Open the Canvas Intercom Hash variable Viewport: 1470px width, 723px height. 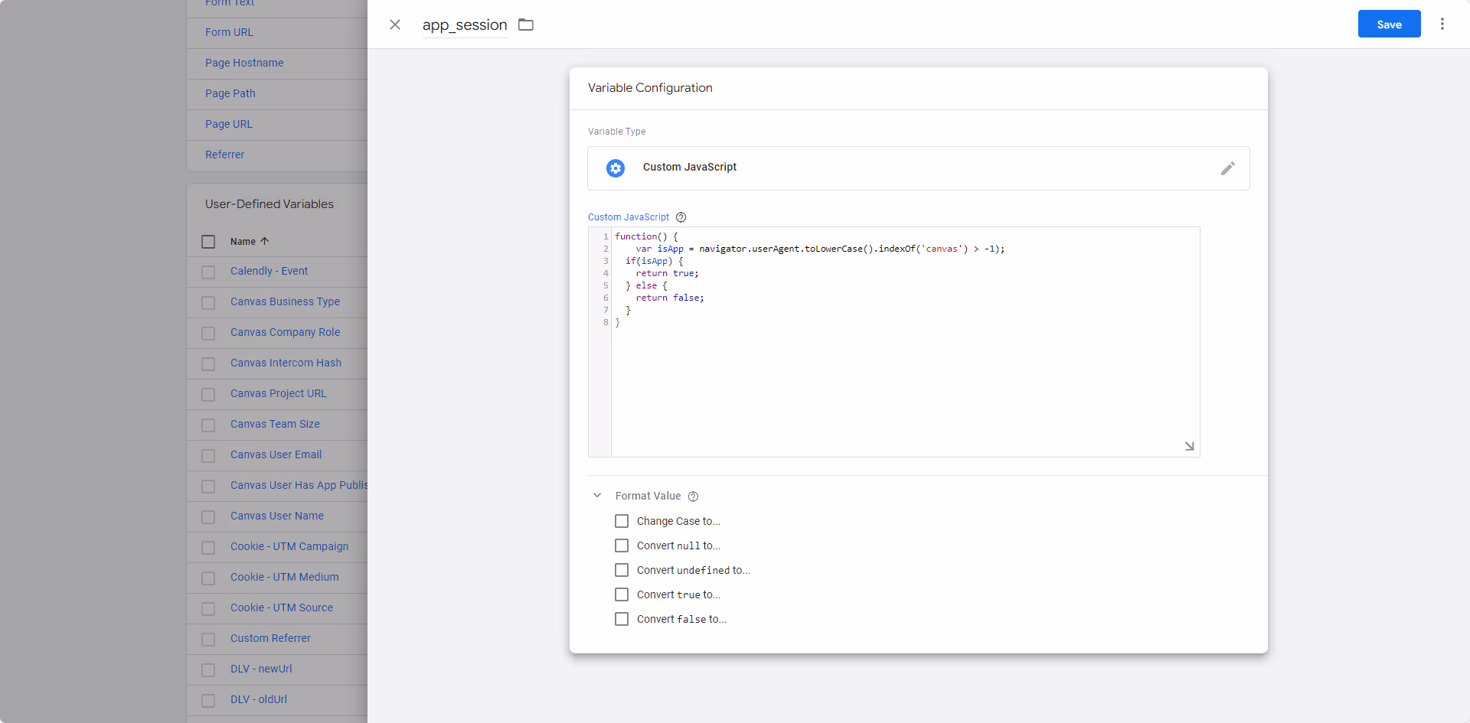286,363
